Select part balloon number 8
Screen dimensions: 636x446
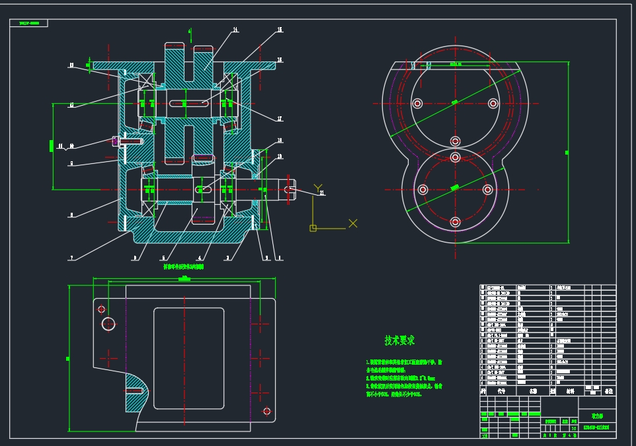click(72, 215)
